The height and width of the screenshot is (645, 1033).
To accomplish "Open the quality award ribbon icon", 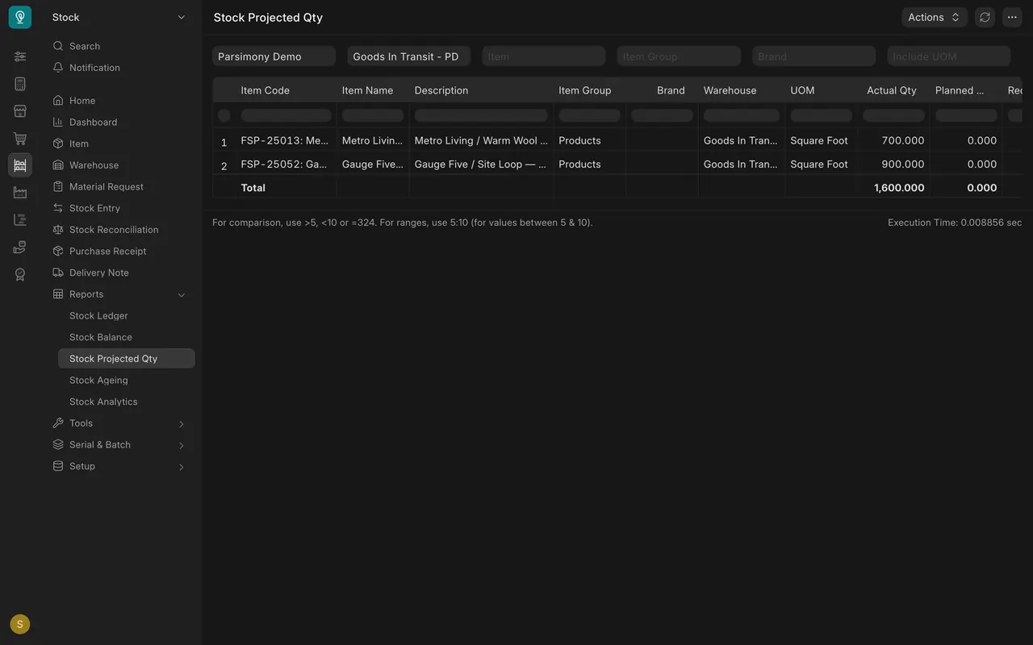I will click(x=20, y=275).
